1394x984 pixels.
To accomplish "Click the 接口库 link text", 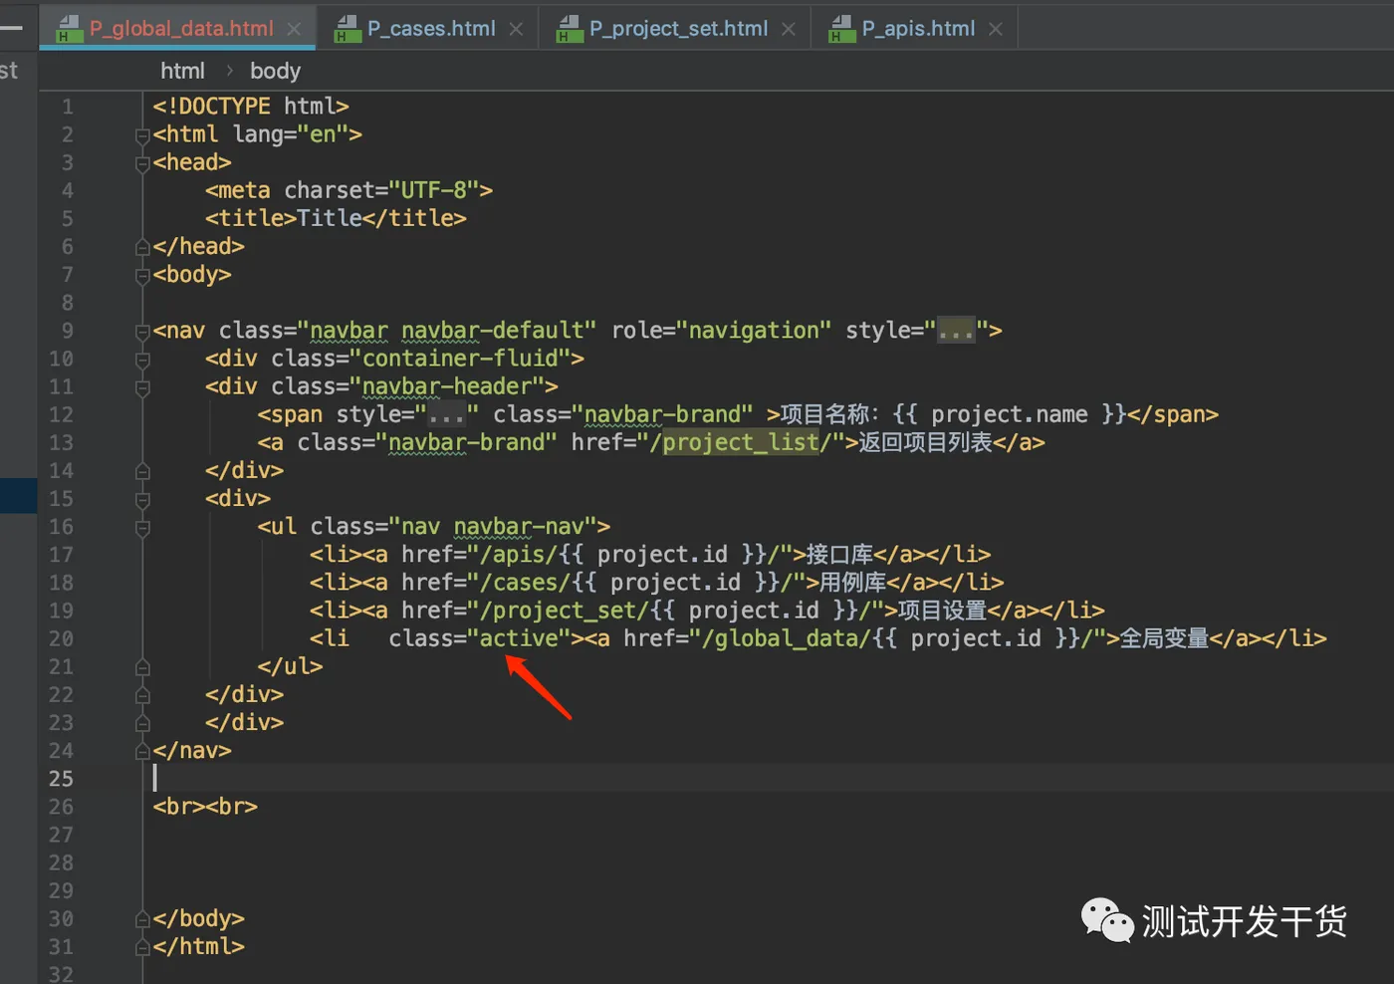I will pos(839,554).
